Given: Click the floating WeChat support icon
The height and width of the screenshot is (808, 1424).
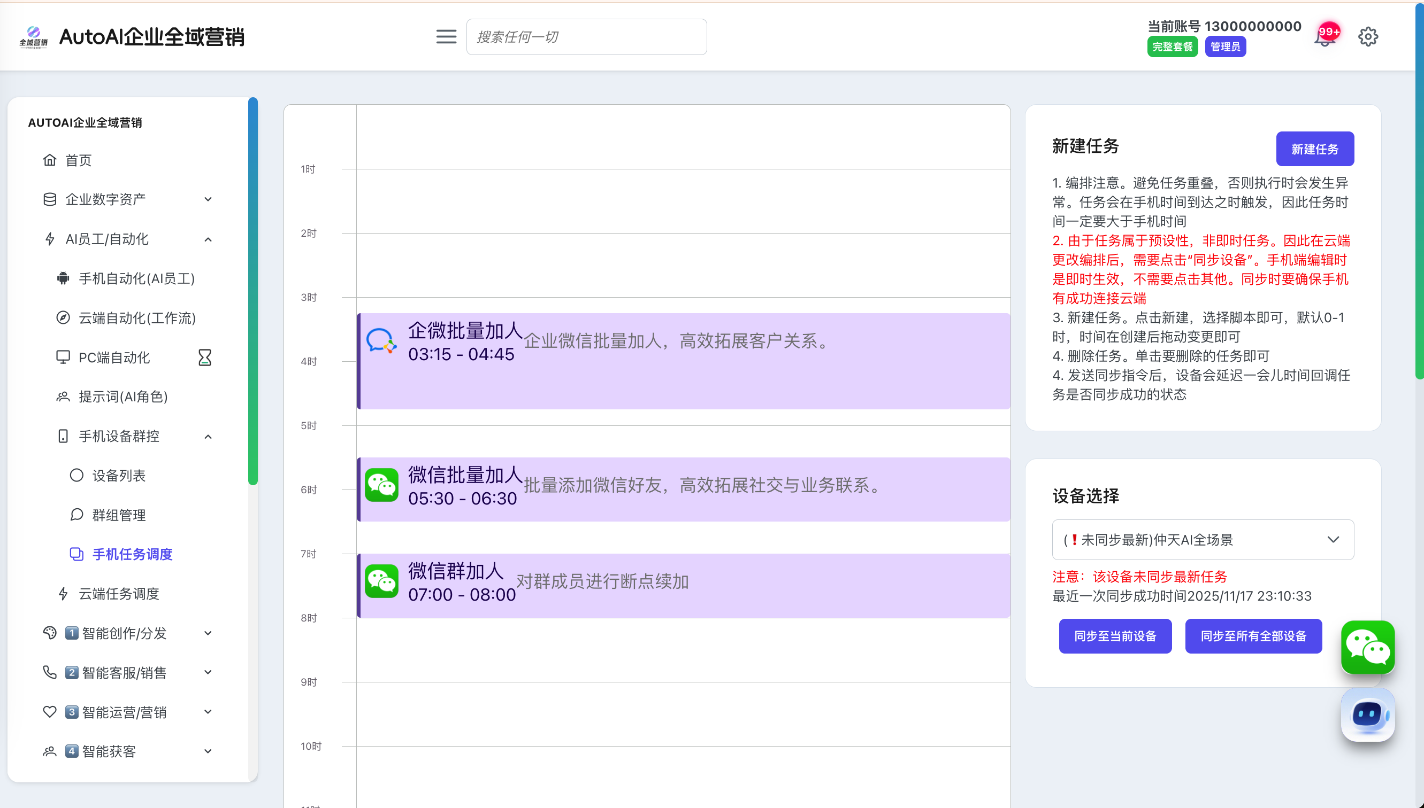Looking at the screenshot, I should tap(1367, 647).
